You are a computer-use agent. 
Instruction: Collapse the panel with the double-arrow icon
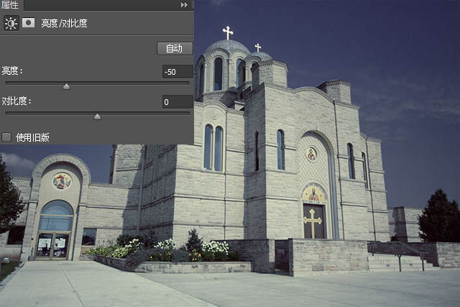point(184,5)
